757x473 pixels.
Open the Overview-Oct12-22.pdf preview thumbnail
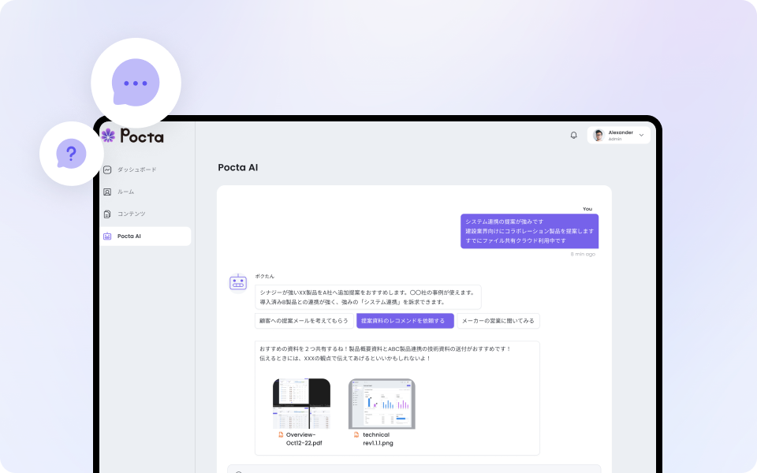click(x=301, y=404)
